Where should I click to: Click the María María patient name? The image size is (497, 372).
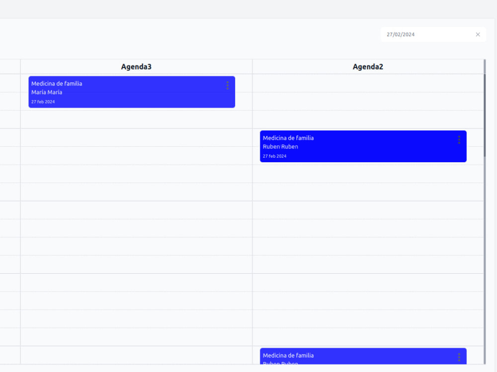(x=47, y=92)
